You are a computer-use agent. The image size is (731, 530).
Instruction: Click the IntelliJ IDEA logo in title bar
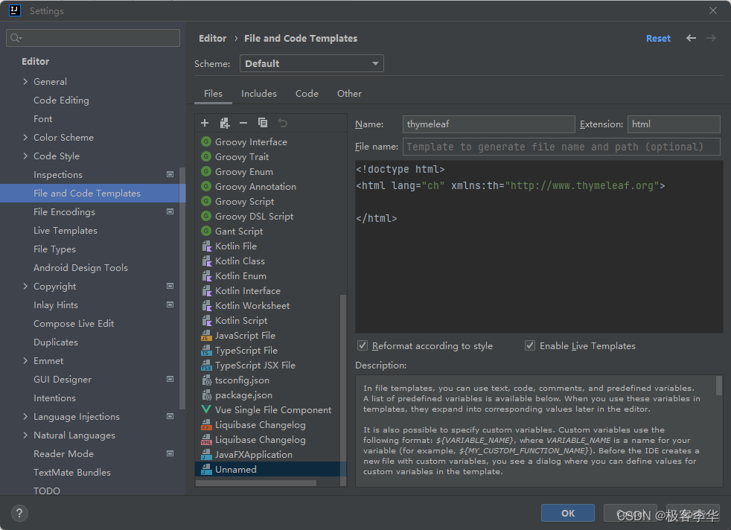[14, 10]
